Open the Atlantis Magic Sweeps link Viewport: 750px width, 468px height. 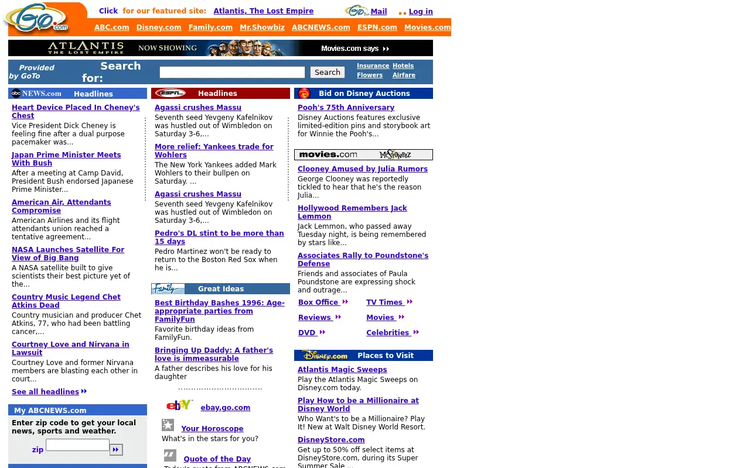click(342, 370)
